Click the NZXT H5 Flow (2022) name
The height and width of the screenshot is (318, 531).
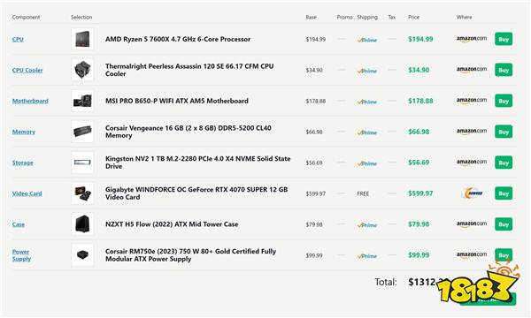click(172, 224)
